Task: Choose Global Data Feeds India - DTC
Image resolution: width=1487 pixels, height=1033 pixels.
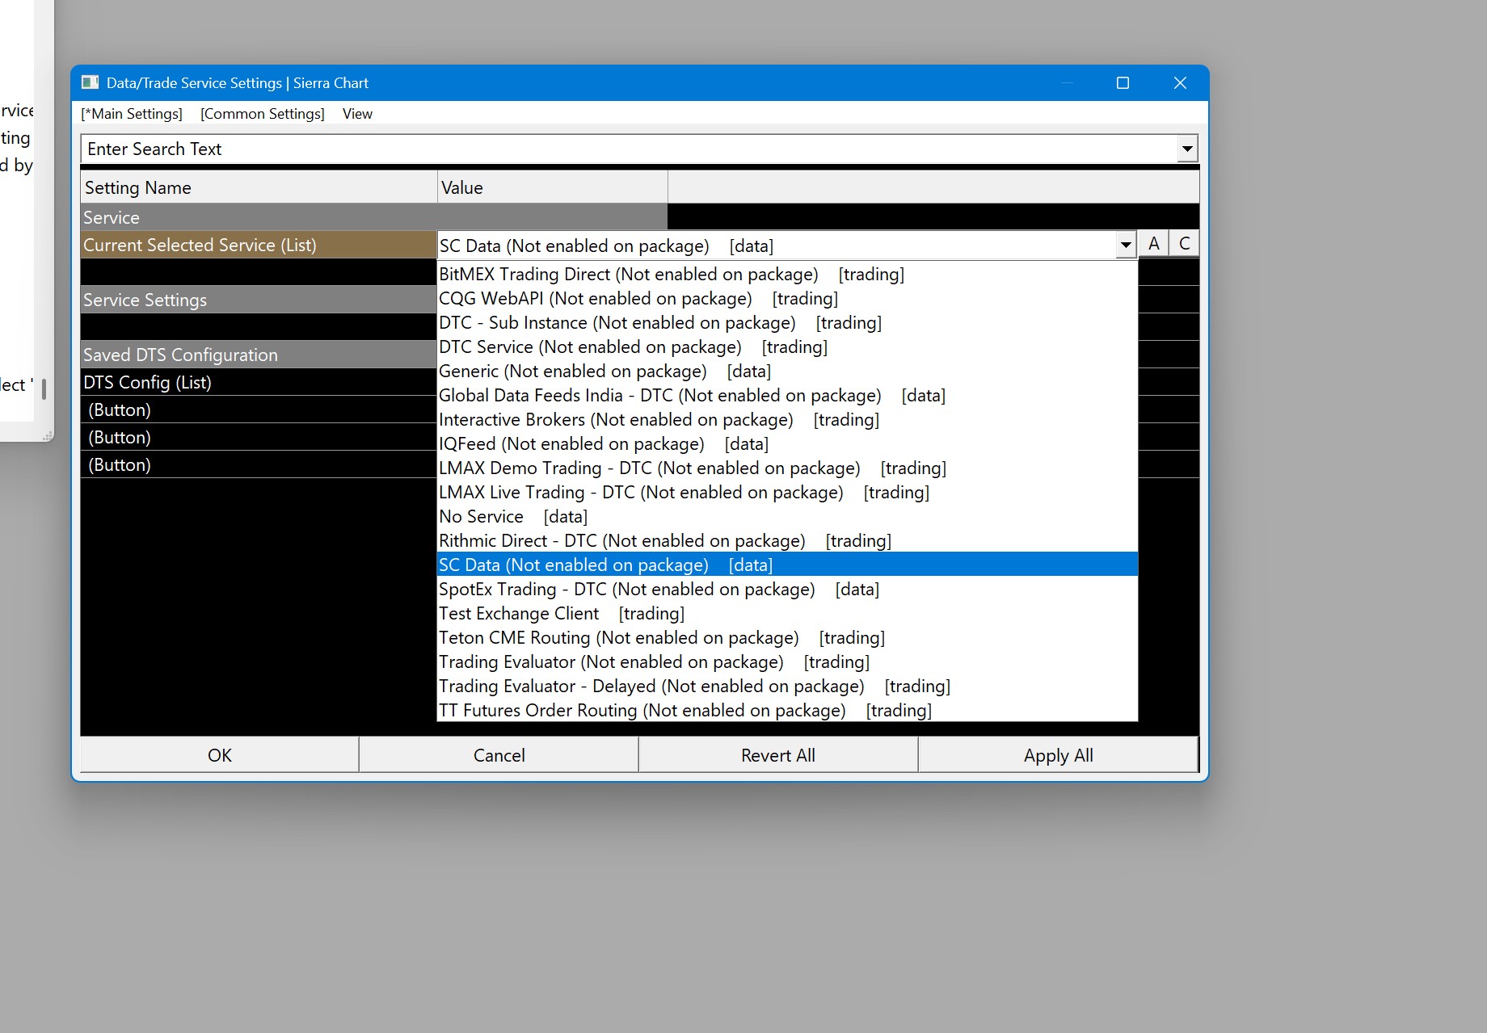Action: 787,395
